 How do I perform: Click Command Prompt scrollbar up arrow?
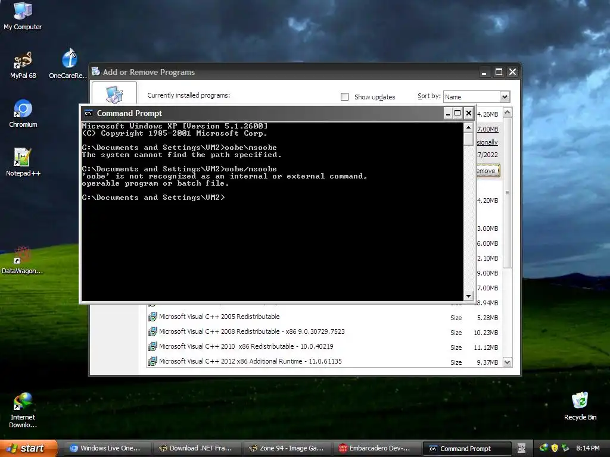(468, 127)
